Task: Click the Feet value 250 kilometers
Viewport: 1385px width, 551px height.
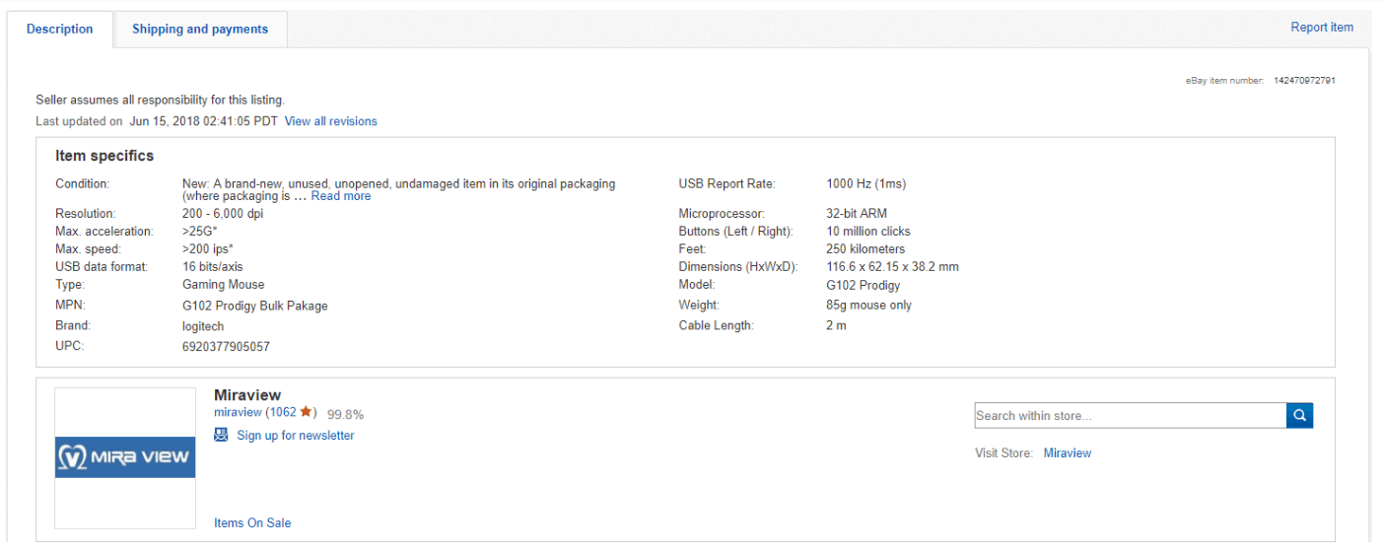Action: 866,249
